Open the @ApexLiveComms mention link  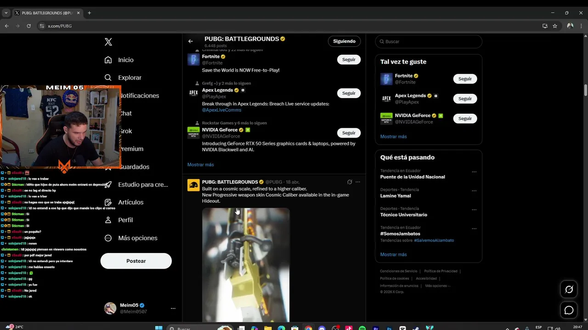(x=221, y=110)
